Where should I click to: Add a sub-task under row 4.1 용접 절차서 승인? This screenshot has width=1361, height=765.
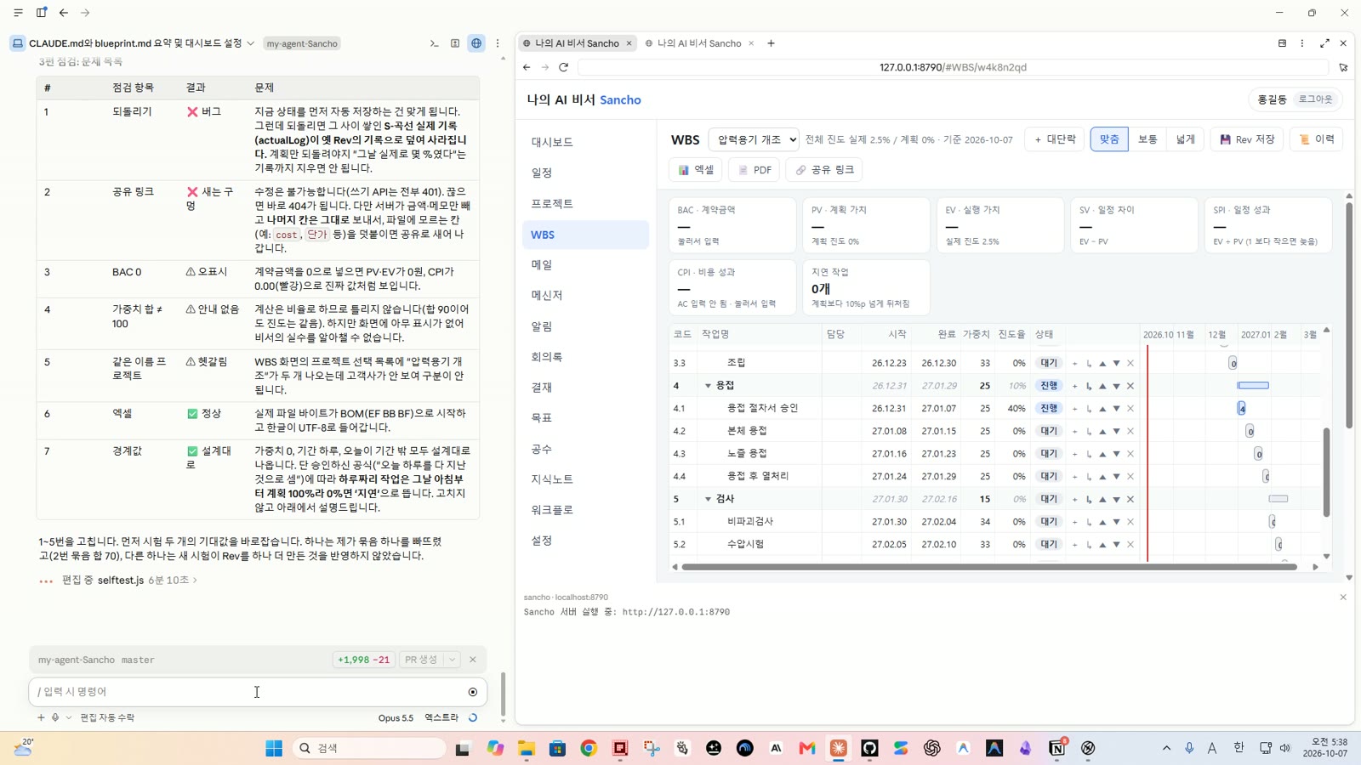tap(1089, 409)
